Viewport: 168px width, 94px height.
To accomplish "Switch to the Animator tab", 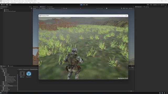I will (50, 7).
